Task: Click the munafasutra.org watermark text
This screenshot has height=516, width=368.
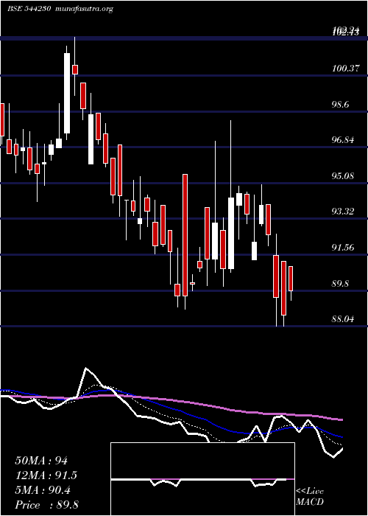Action: pos(85,9)
